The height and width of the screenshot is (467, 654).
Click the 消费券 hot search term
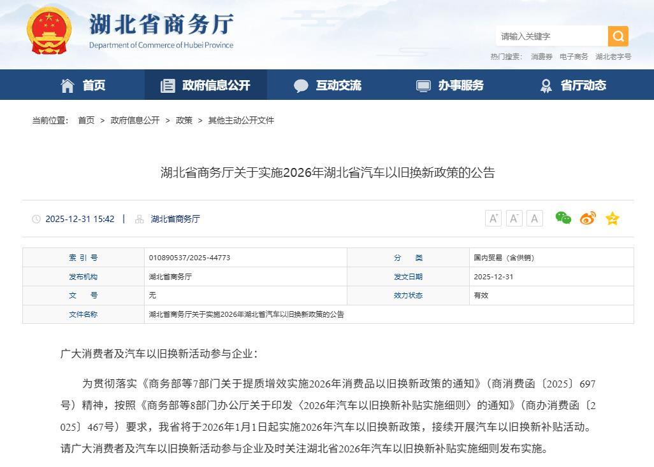point(541,57)
